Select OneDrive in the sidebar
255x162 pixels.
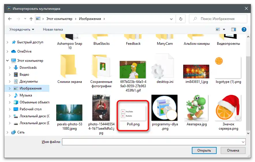(x=25, y=51)
